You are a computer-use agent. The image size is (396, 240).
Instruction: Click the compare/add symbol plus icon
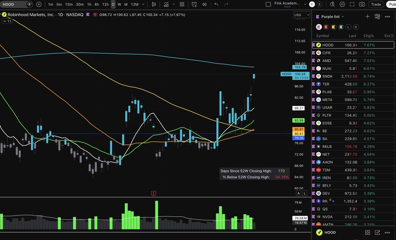39,4
